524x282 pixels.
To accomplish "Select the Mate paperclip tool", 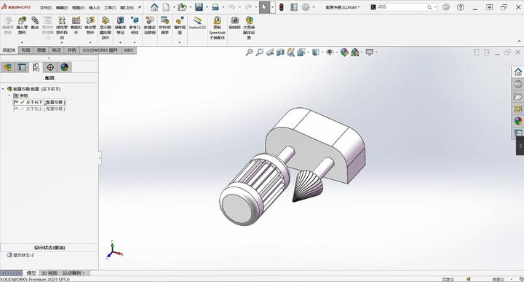I will point(35,20).
